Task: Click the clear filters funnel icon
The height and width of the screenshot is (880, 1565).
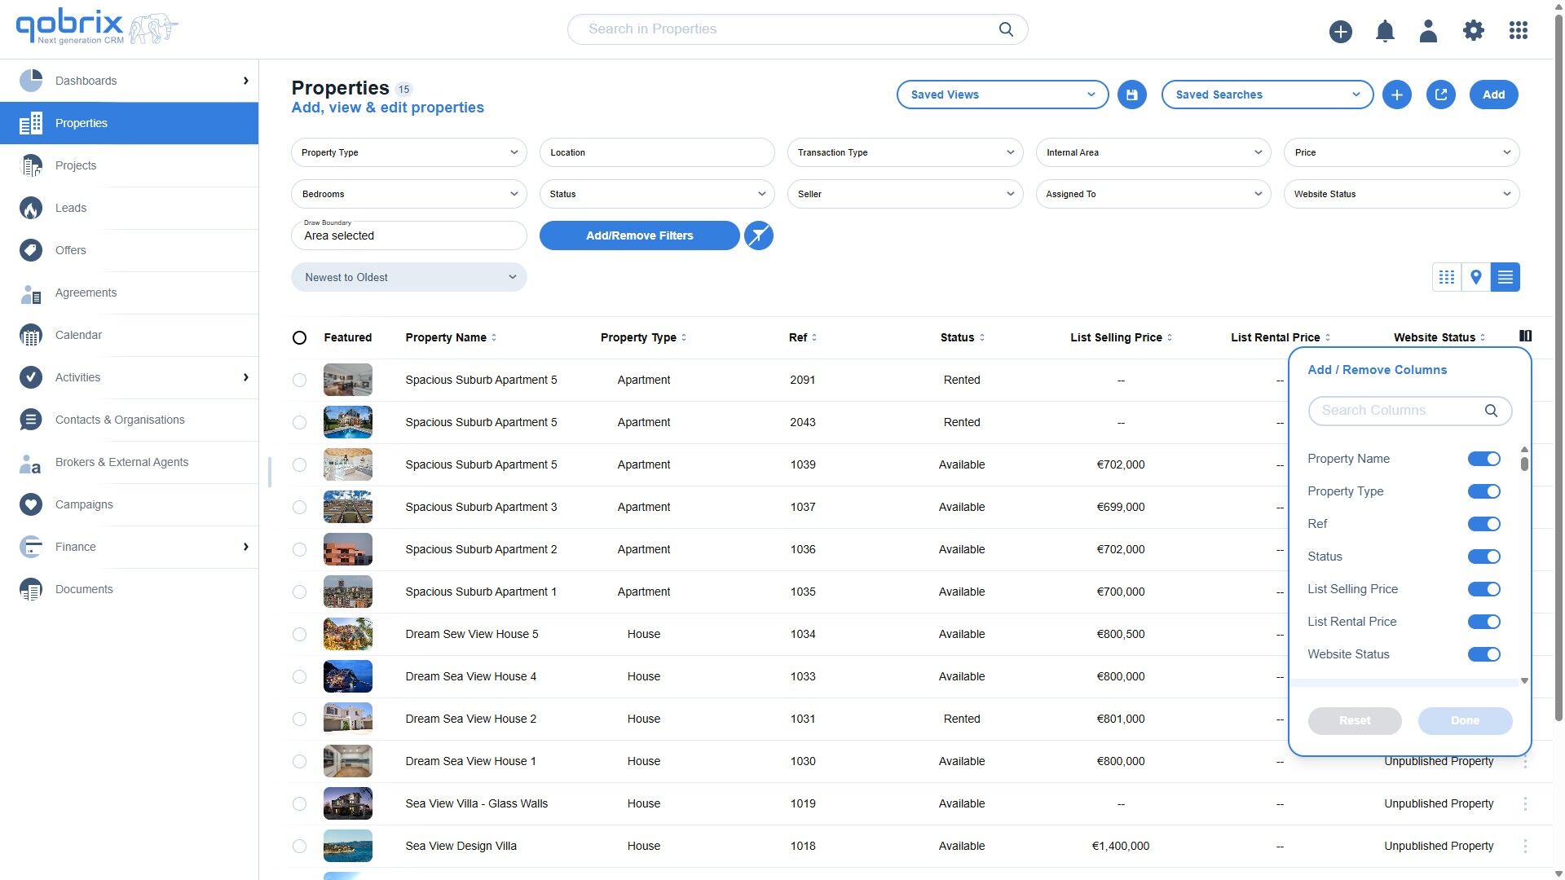Action: 758,235
